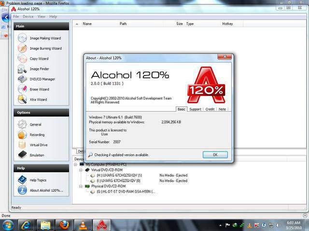Click the Copy Wizard label

point(39,59)
